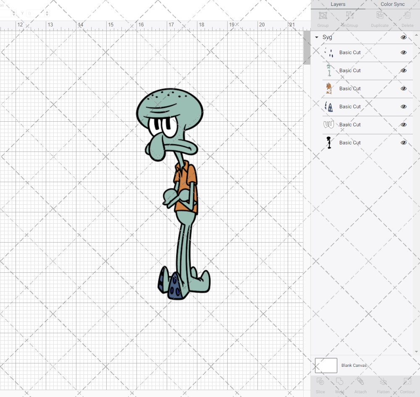Click the Y position stepper arrows
The image size is (420, 397).
pyautogui.click(x=47, y=13)
